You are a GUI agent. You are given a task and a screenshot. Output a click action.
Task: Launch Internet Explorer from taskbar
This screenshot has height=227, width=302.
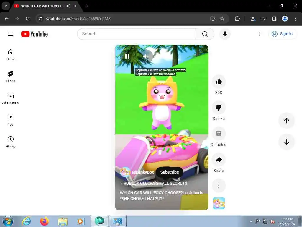point(26,221)
